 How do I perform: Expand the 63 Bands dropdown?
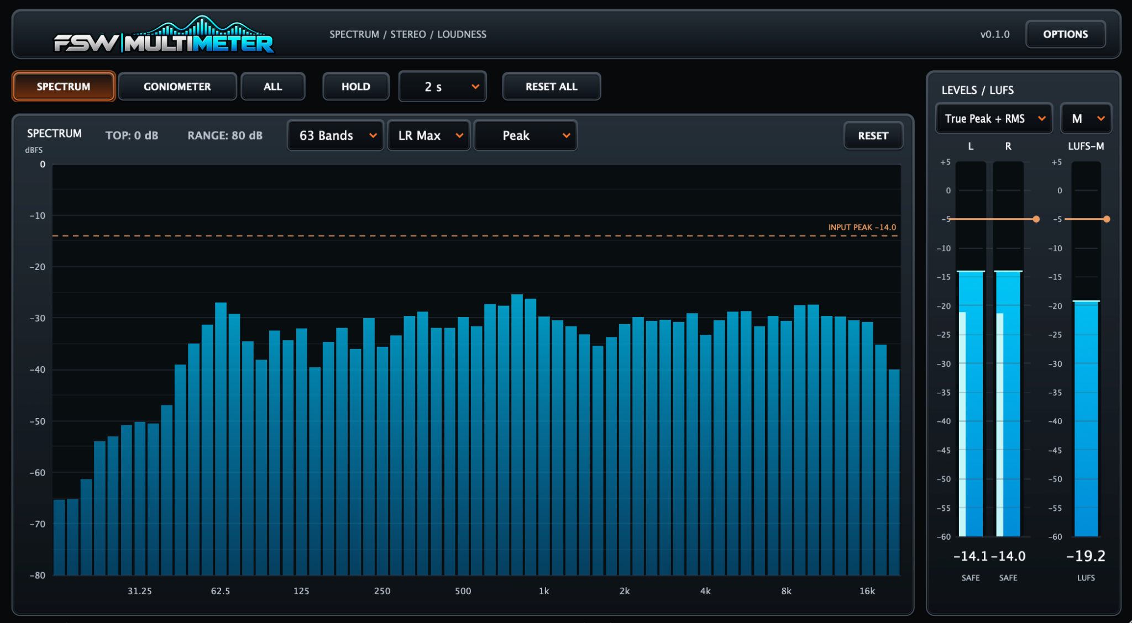pyautogui.click(x=336, y=135)
